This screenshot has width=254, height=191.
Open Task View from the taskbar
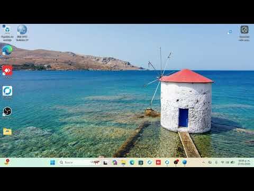click(x=105, y=162)
